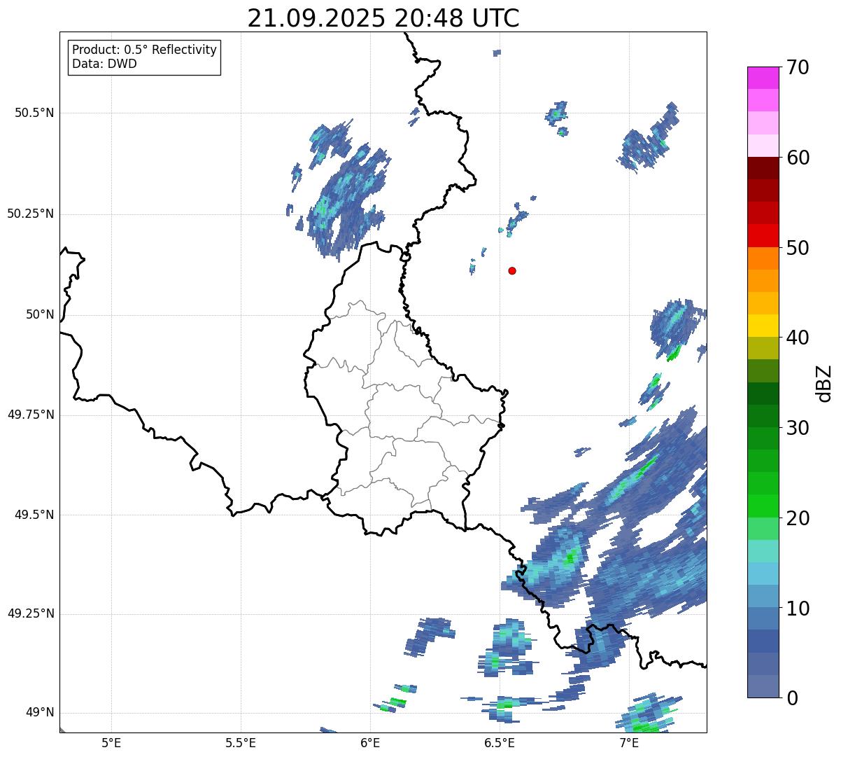841x757 pixels.
Task: Click the dBZ colorbar axis label
Action: [824, 382]
